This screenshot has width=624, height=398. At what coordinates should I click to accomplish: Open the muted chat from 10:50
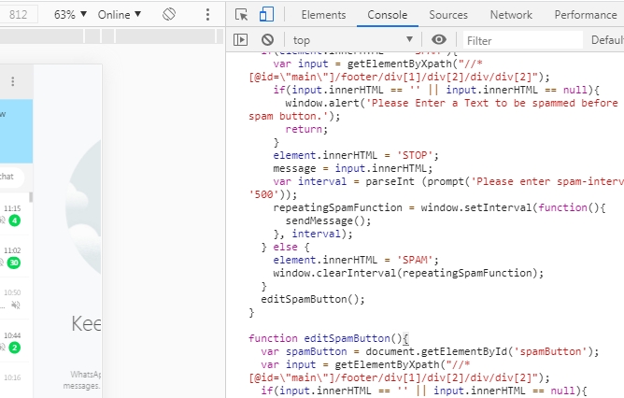click(15, 298)
